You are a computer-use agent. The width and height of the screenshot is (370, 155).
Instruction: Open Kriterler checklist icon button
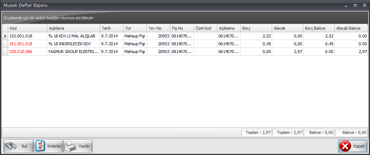pos(48,146)
